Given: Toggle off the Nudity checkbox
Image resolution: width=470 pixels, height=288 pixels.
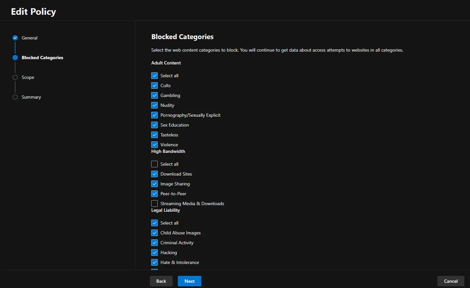Looking at the screenshot, I should click(x=154, y=105).
